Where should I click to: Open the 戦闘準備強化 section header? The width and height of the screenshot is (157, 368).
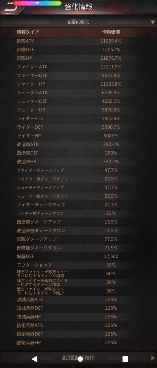point(78,358)
